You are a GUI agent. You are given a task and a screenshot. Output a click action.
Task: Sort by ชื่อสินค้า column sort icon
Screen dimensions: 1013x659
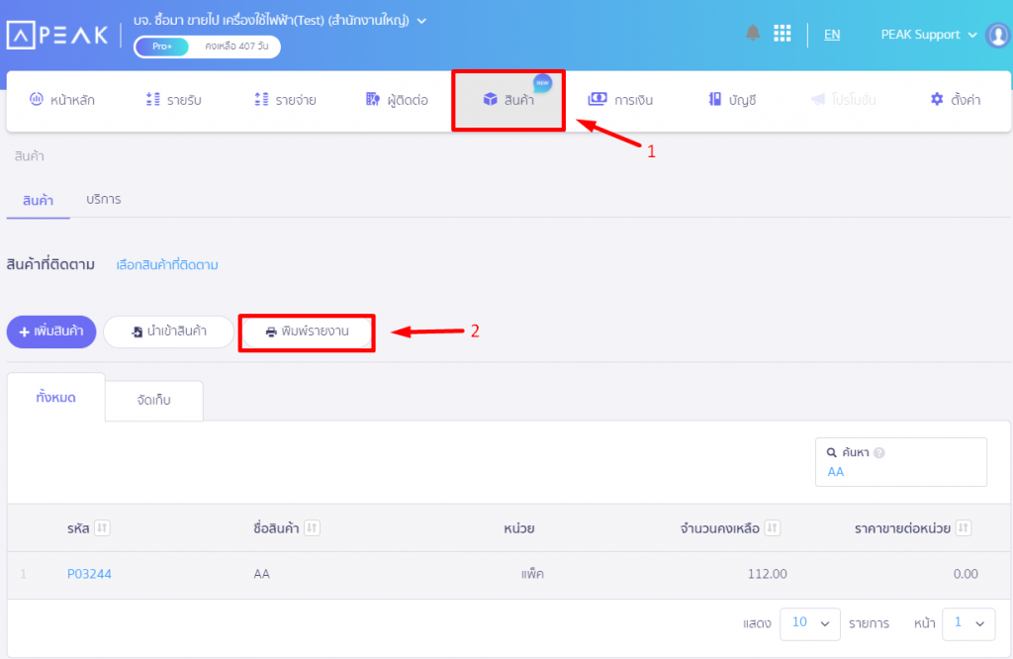click(312, 528)
